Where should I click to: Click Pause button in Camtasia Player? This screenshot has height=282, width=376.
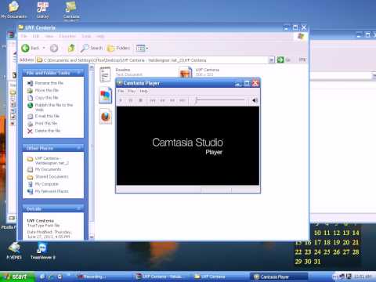click(131, 100)
